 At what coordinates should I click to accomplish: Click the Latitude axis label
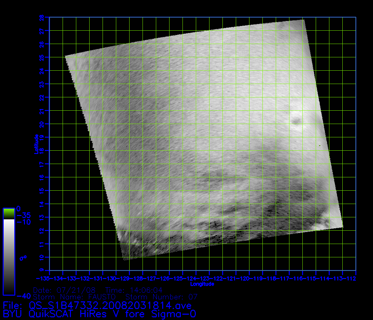35,144
